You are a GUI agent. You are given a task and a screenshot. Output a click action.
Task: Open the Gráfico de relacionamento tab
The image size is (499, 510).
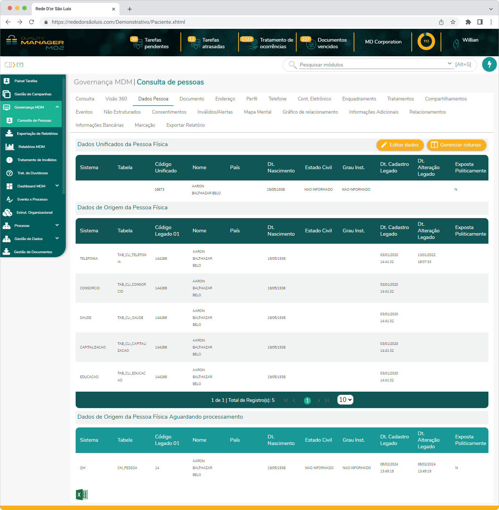point(310,112)
